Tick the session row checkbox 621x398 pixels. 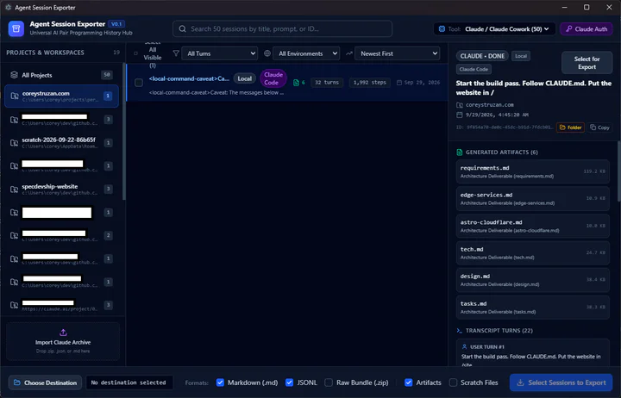(139, 83)
